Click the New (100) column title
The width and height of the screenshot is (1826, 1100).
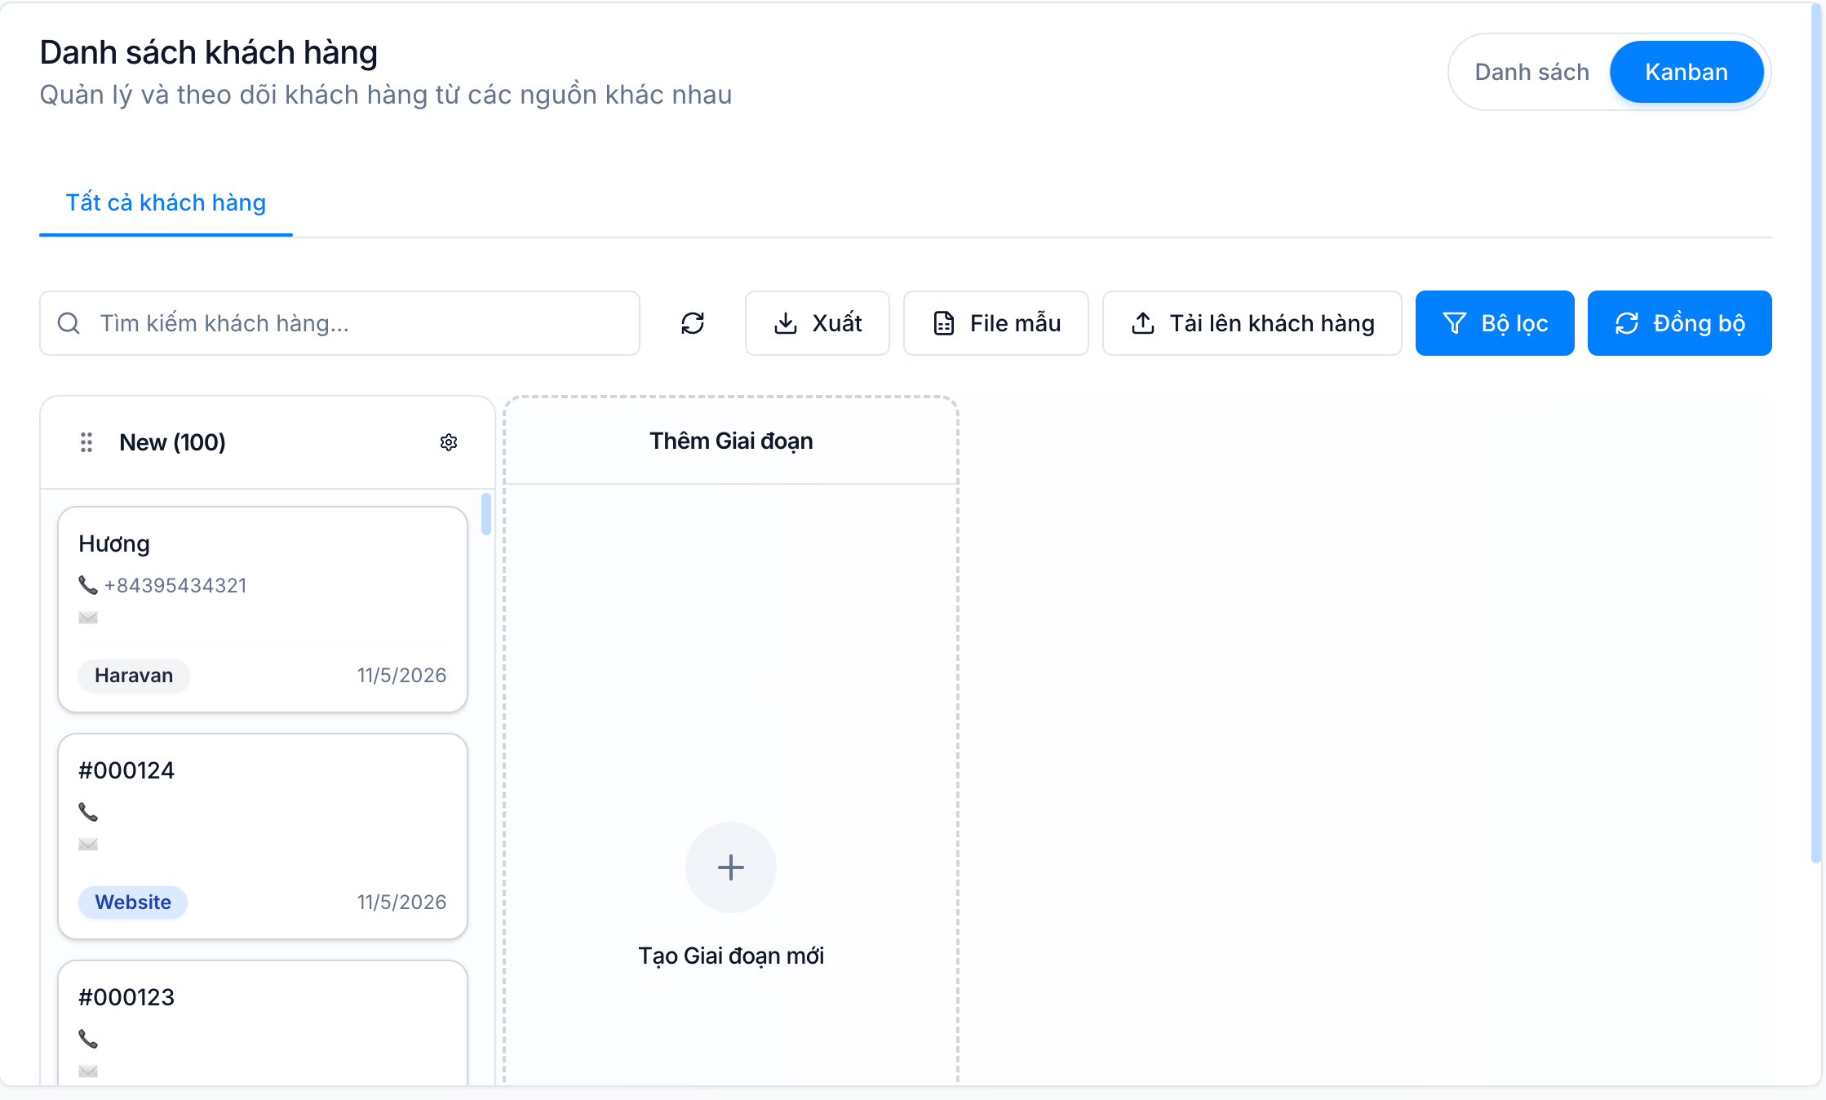coord(172,442)
